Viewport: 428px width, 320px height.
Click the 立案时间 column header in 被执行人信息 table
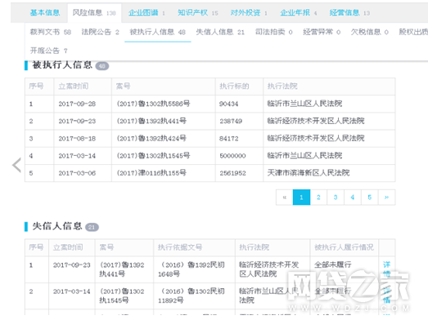click(x=73, y=87)
